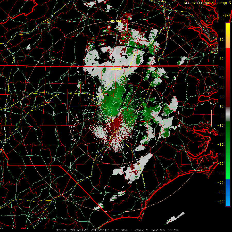Click the STORM RELATIVE VELOCITY product title
232x232 pixels.
coord(82,230)
